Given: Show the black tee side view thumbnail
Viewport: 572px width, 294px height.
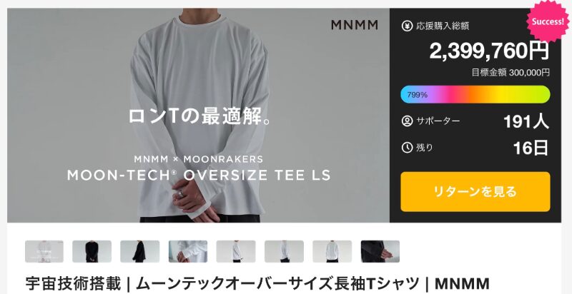Looking at the screenshot, I should [x=139, y=251].
